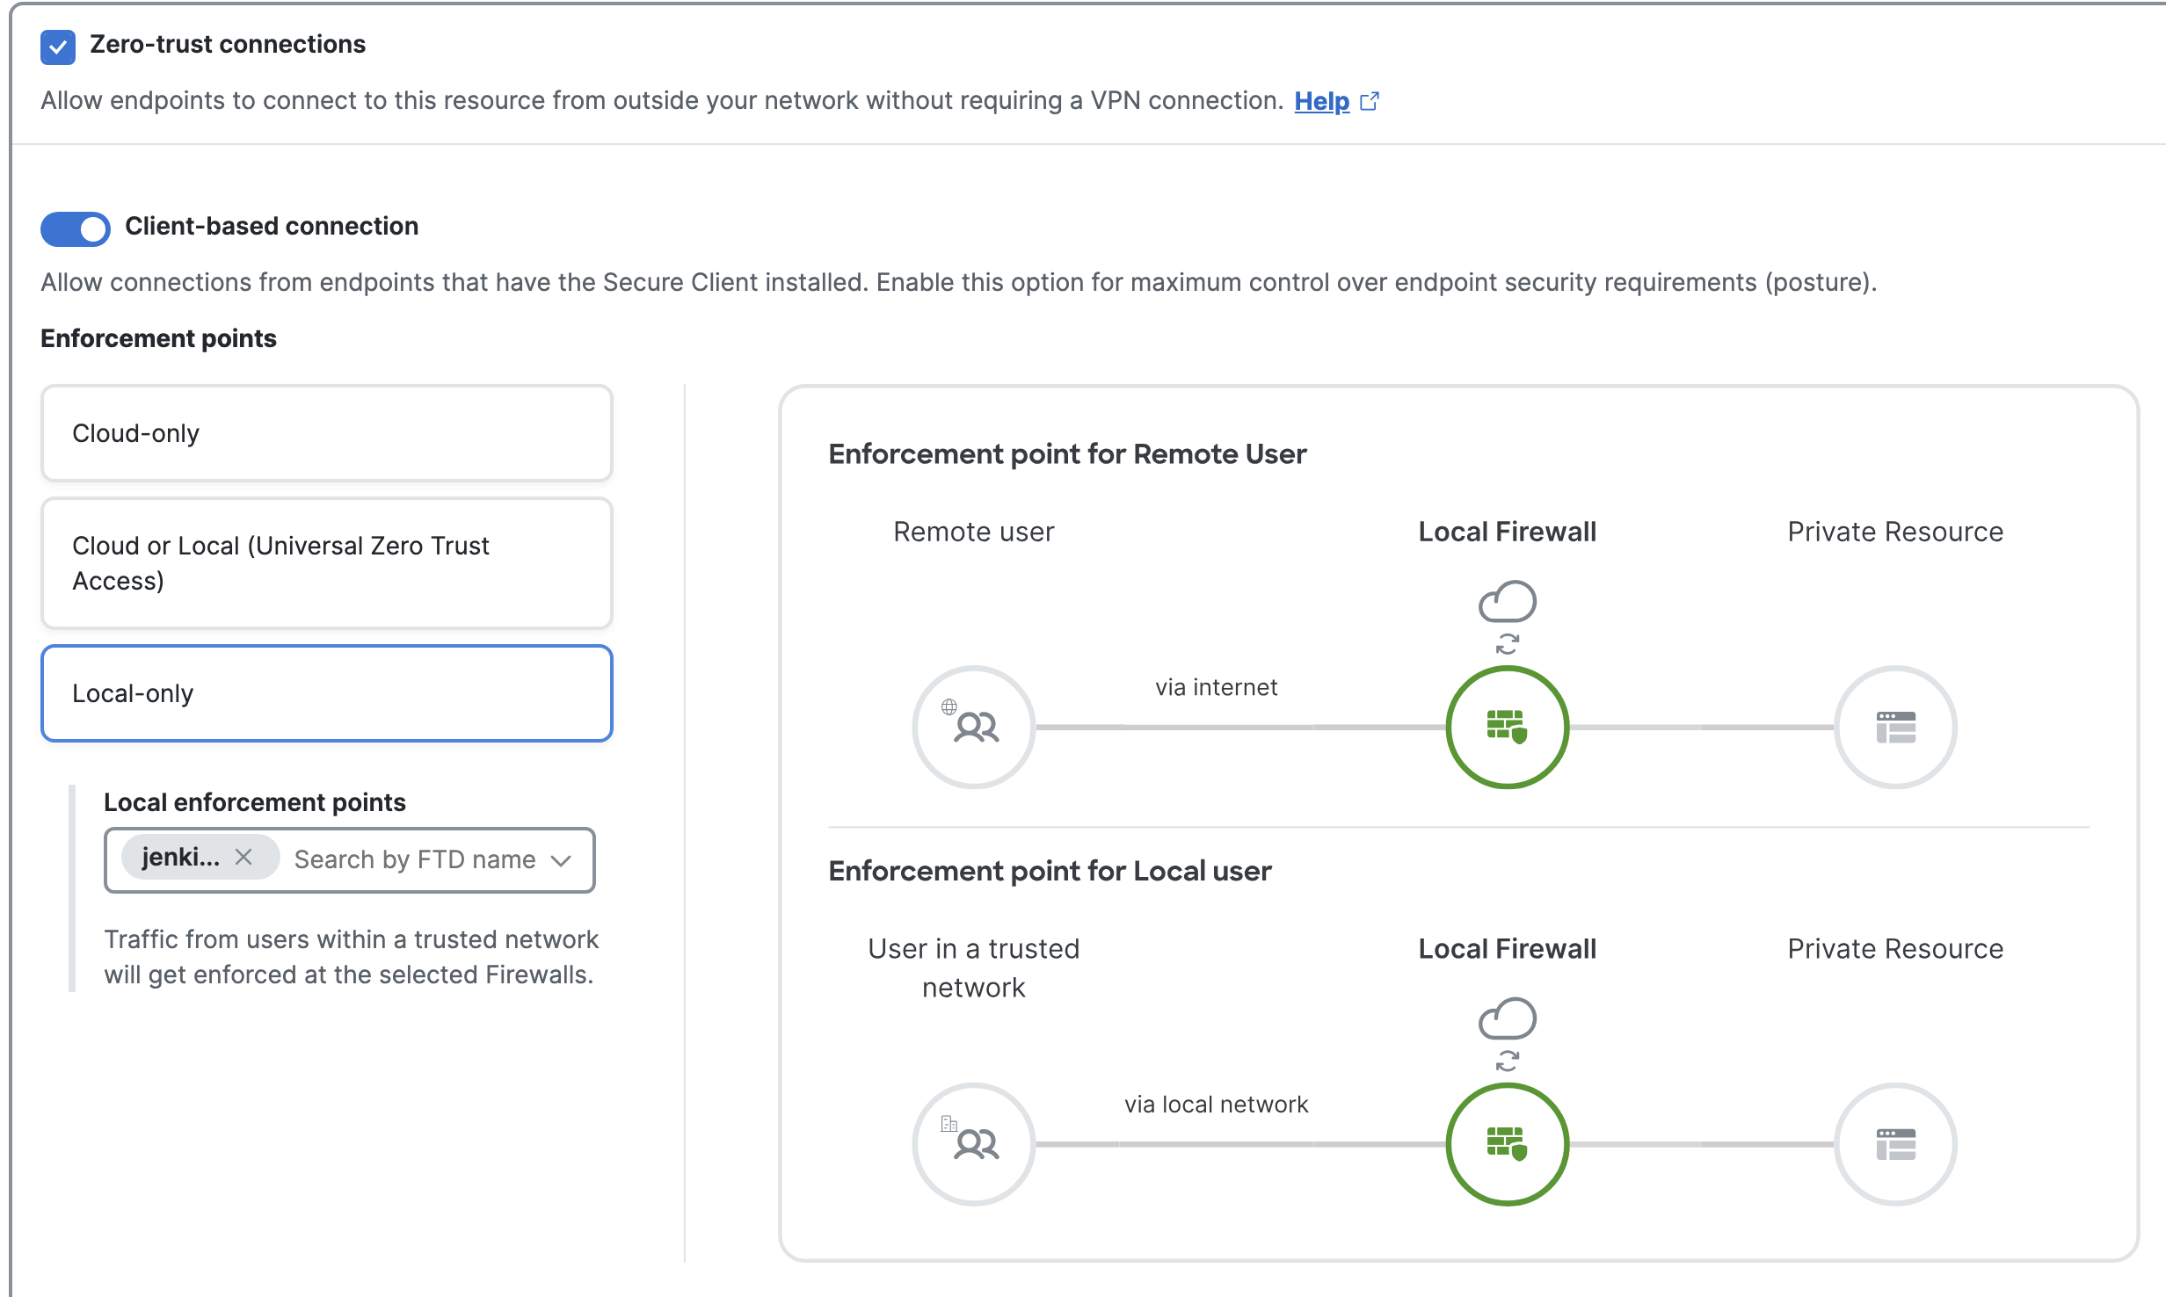The width and height of the screenshot is (2166, 1297).
Task: Click the cloud icon above the Remote User firewall
Action: point(1507,601)
